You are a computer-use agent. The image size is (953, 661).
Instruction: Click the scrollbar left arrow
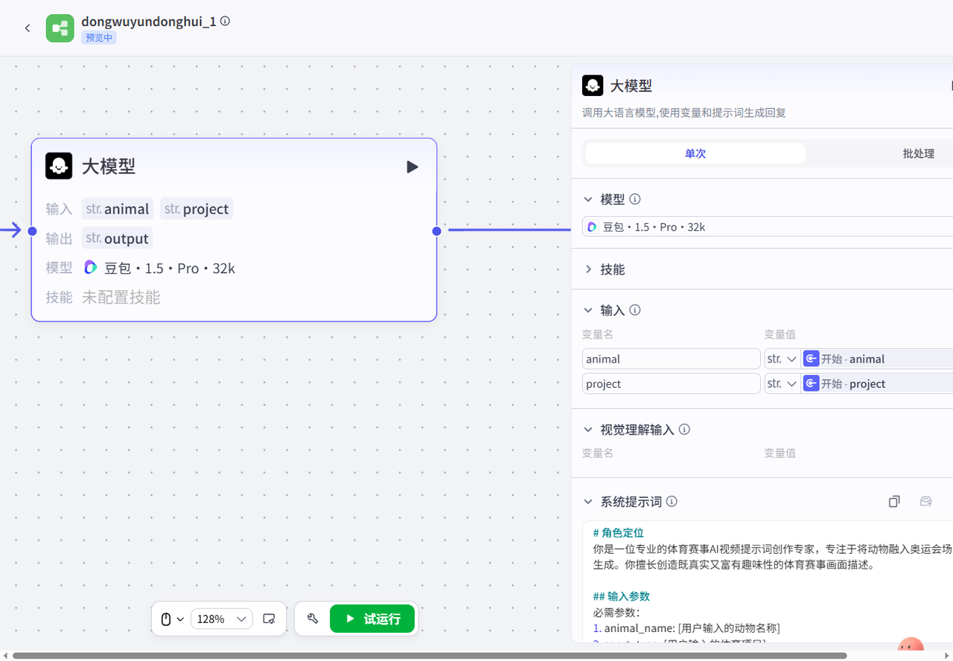tap(4, 656)
